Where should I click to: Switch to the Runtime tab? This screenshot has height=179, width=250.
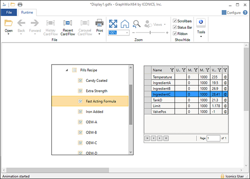coord(27,12)
